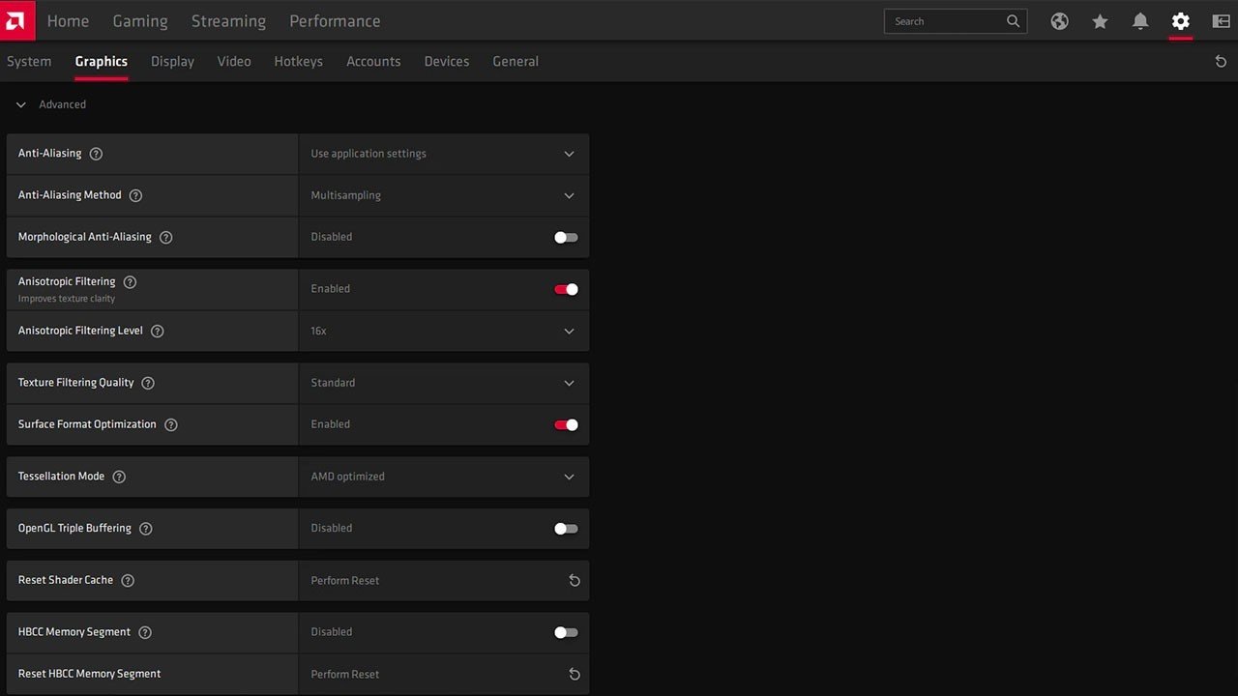Click the AMD logo icon
1238x696 pixels.
tap(17, 20)
